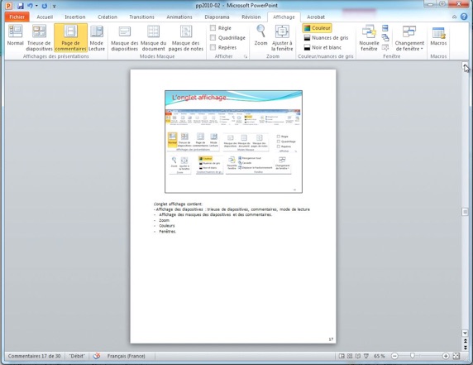This screenshot has height=365, width=473.
Task: Go to previous slide double-arrow button
Action: click(465, 341)
